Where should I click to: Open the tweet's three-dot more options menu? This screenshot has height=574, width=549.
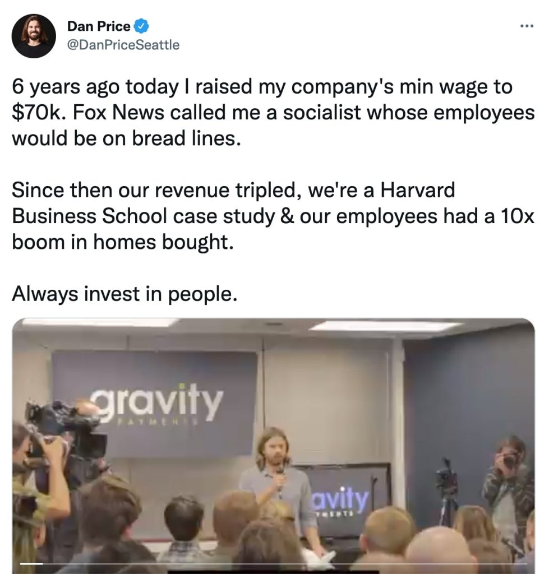tap(527, 26)
